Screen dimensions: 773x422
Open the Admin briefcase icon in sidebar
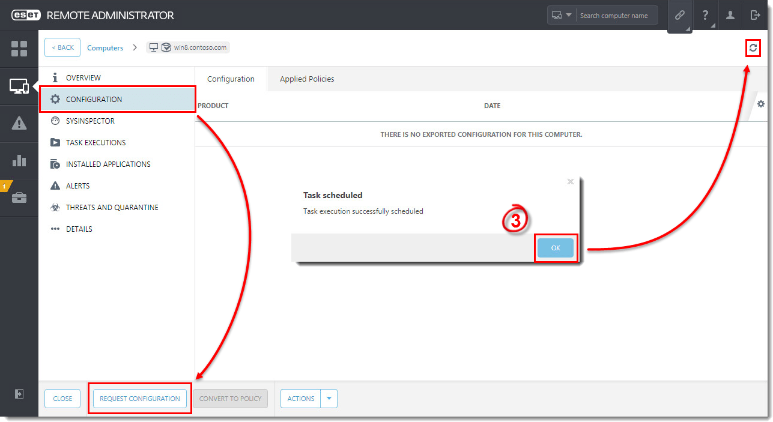click(x=19, y=198)
